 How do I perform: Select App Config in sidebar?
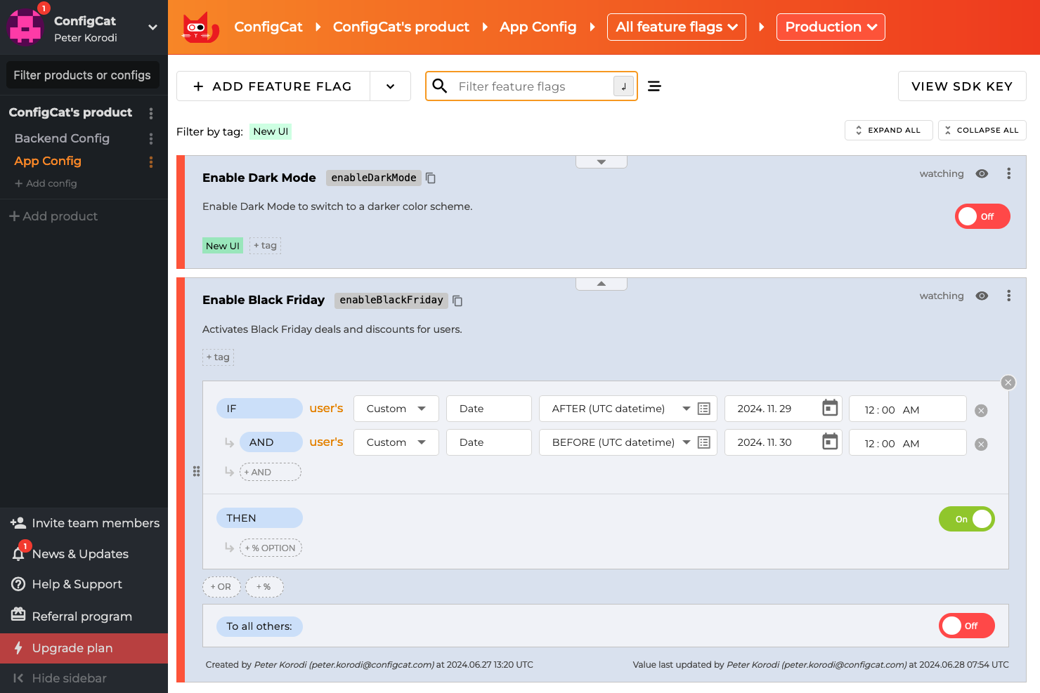[x=48, y=161]
